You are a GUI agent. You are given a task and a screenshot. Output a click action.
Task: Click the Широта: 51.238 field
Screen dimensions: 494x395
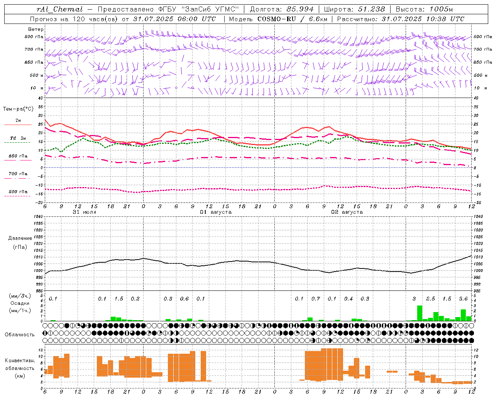[354, 9]
